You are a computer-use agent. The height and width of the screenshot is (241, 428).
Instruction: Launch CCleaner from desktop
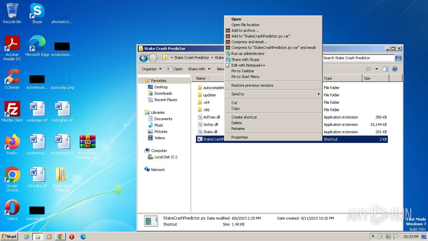[12, 79]
